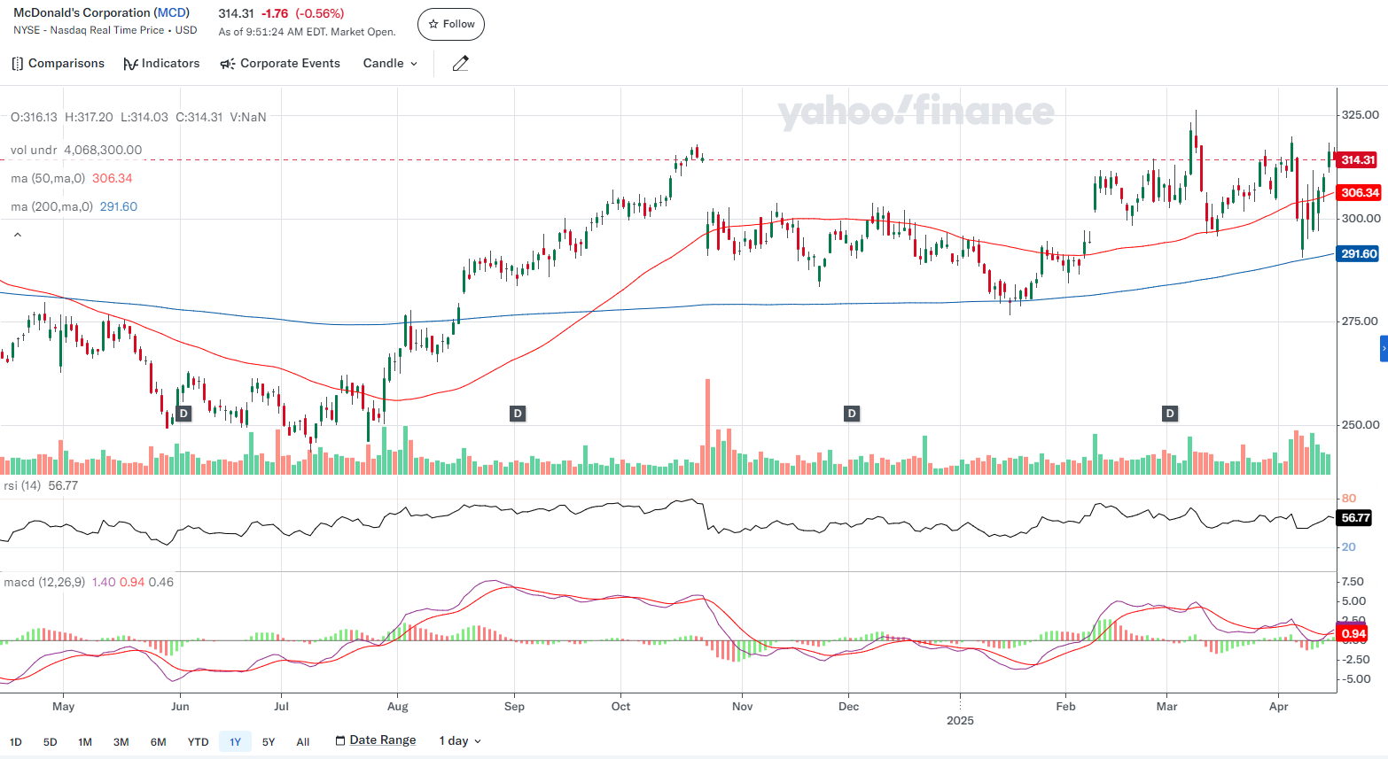This screenshot has height=759, width=1388.
Task: Open the Date Range picker
Action: [376, 740]
